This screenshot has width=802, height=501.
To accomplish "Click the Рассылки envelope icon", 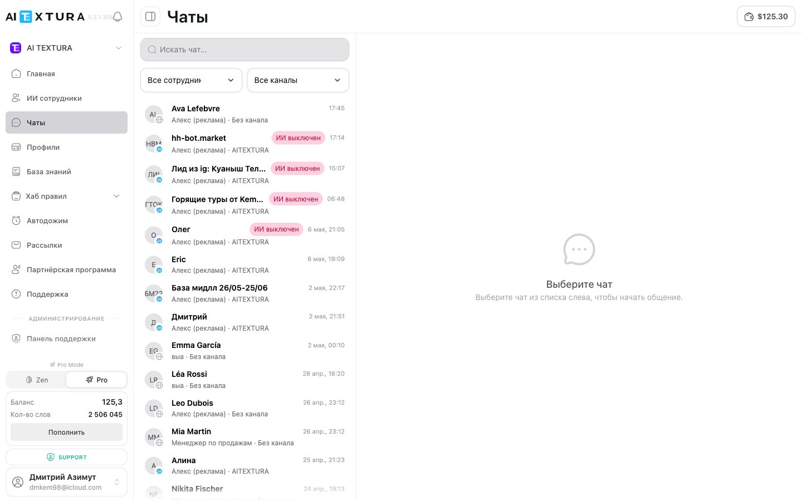I will pyautogui.click(x=16, y=245).
